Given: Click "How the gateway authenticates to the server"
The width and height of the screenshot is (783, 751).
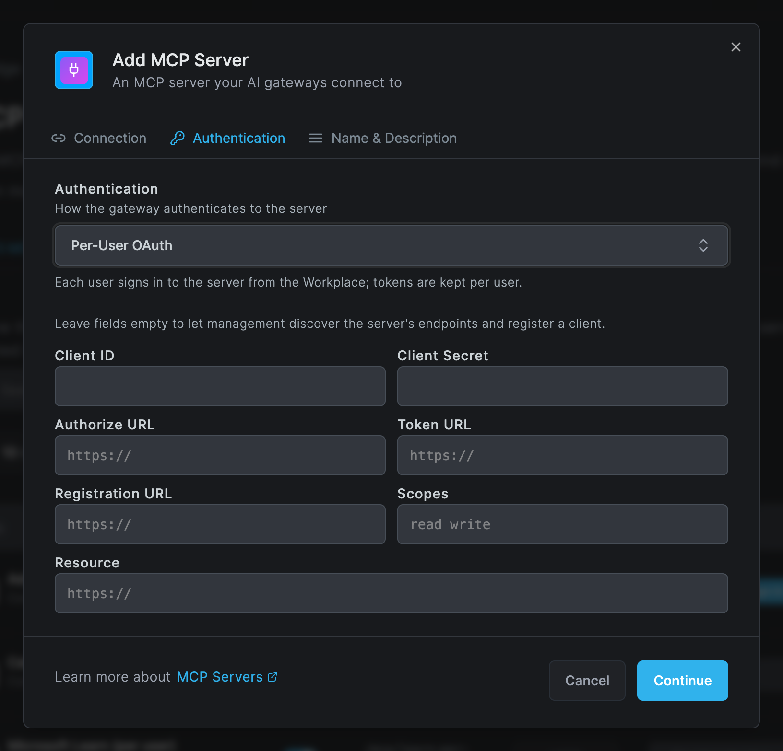Looking at the screenshot, I should pos(191,208).
